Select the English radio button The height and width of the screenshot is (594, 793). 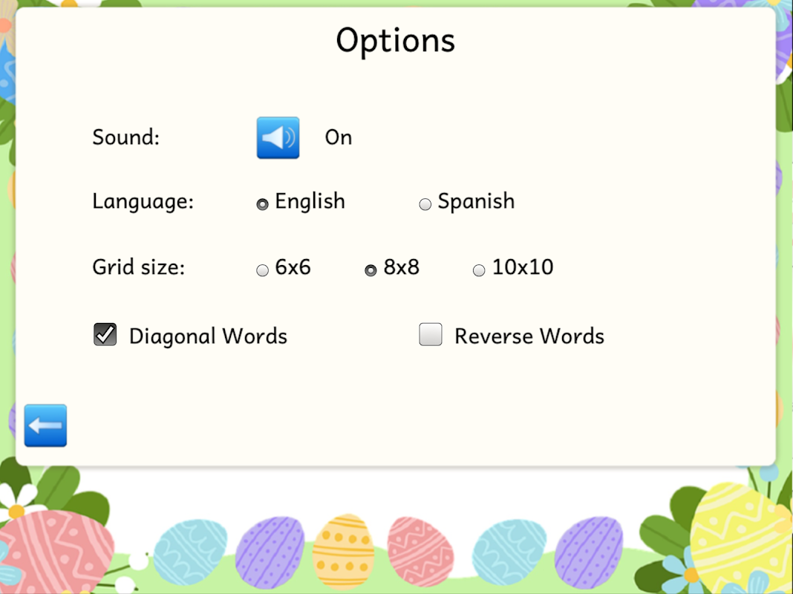pos(262,204)
